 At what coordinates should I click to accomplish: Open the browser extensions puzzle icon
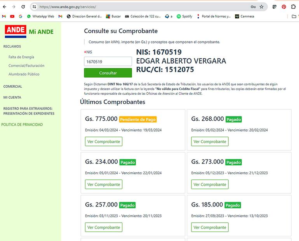[294, 7]
